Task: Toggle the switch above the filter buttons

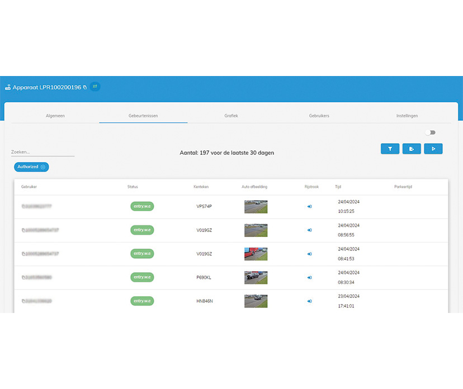Action: (x=430, y=132)
